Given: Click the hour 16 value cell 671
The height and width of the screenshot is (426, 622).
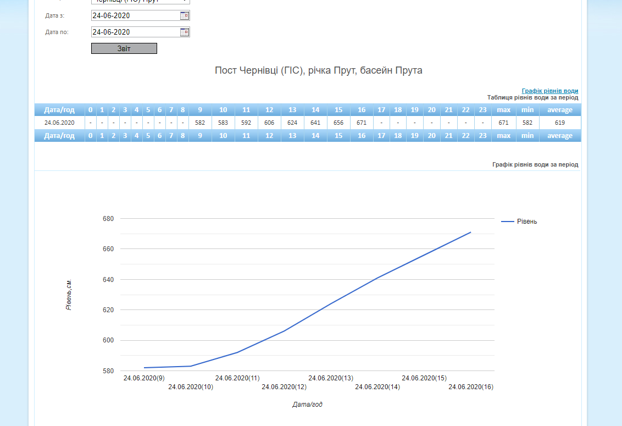Looking at the screenshot, I should [361, 123].
